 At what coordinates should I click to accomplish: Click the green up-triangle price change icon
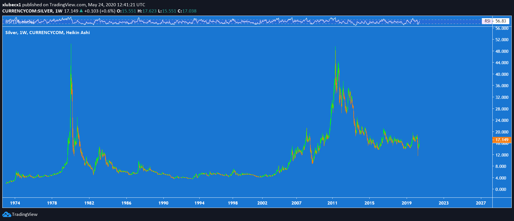[81, 11]
